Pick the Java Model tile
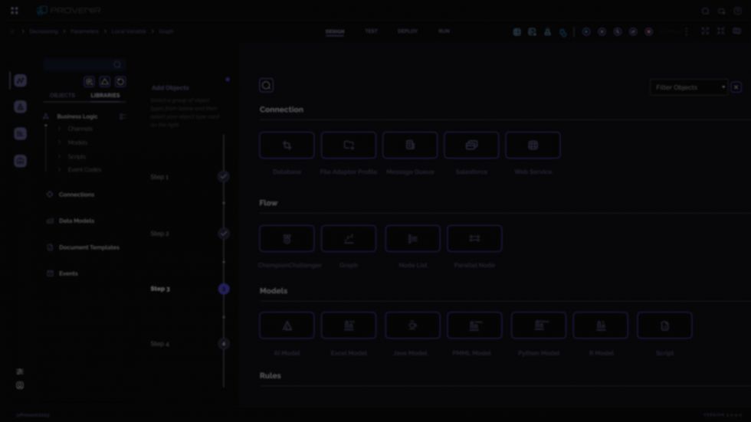This screenshot has height=422, width=751. (x=412, y=325)
